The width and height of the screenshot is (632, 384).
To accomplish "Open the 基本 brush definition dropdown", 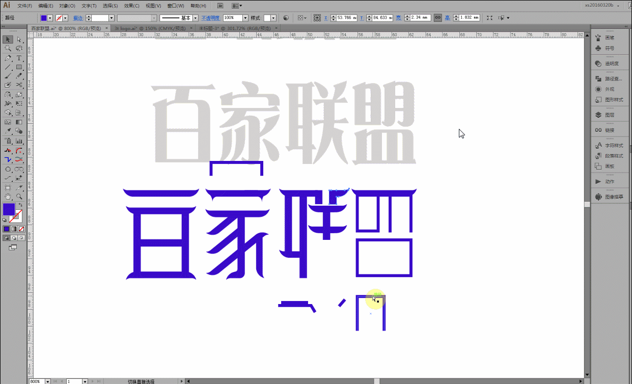I will [196, 18].
